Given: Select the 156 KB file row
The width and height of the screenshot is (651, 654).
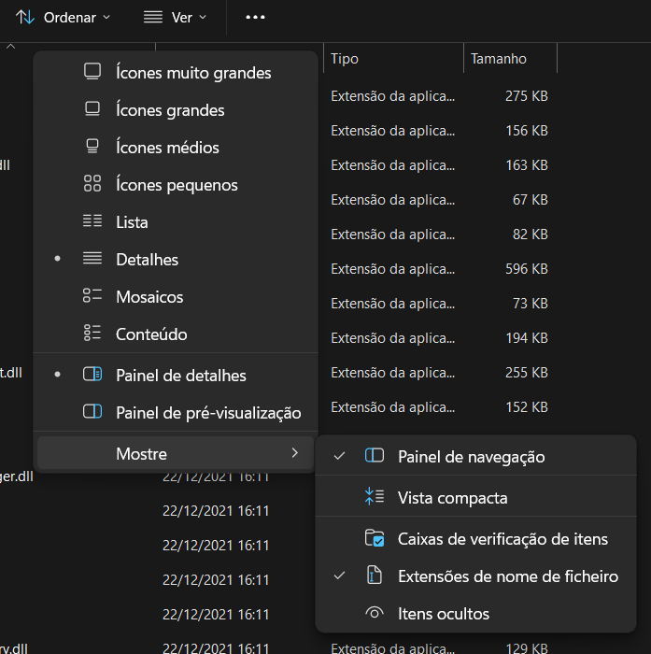Looking at the screenshot, I should pos(439,131).
